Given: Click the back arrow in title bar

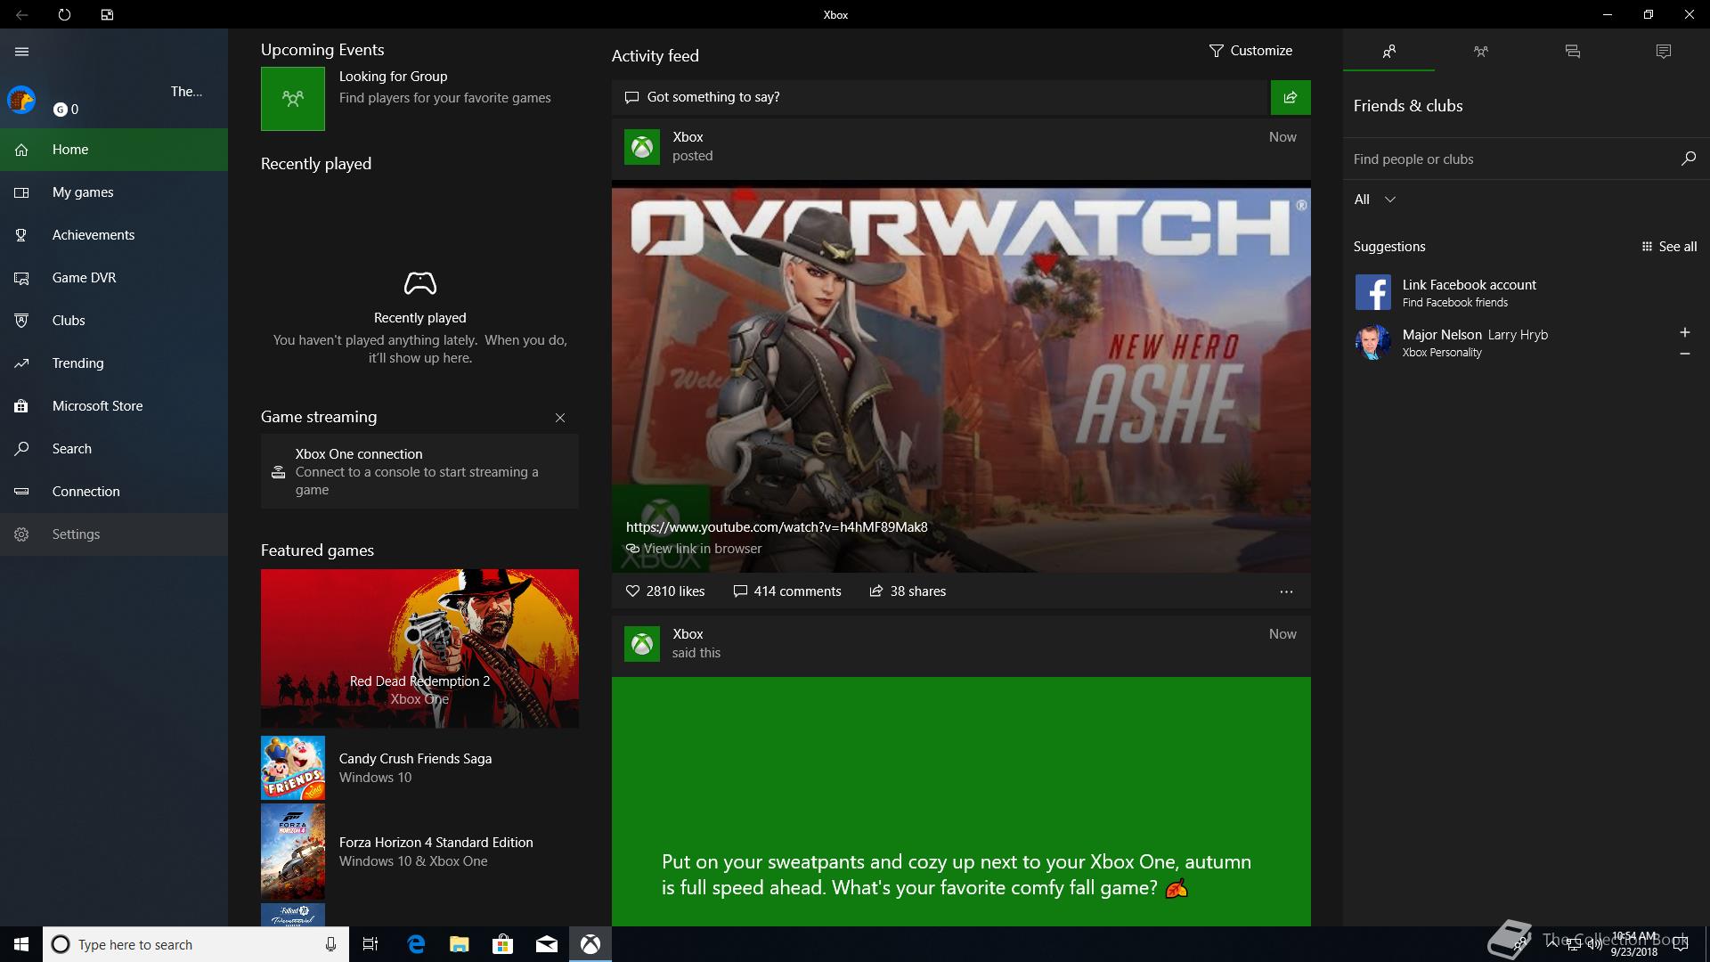Looking at the screenshot, I should (x=21, y=14).
